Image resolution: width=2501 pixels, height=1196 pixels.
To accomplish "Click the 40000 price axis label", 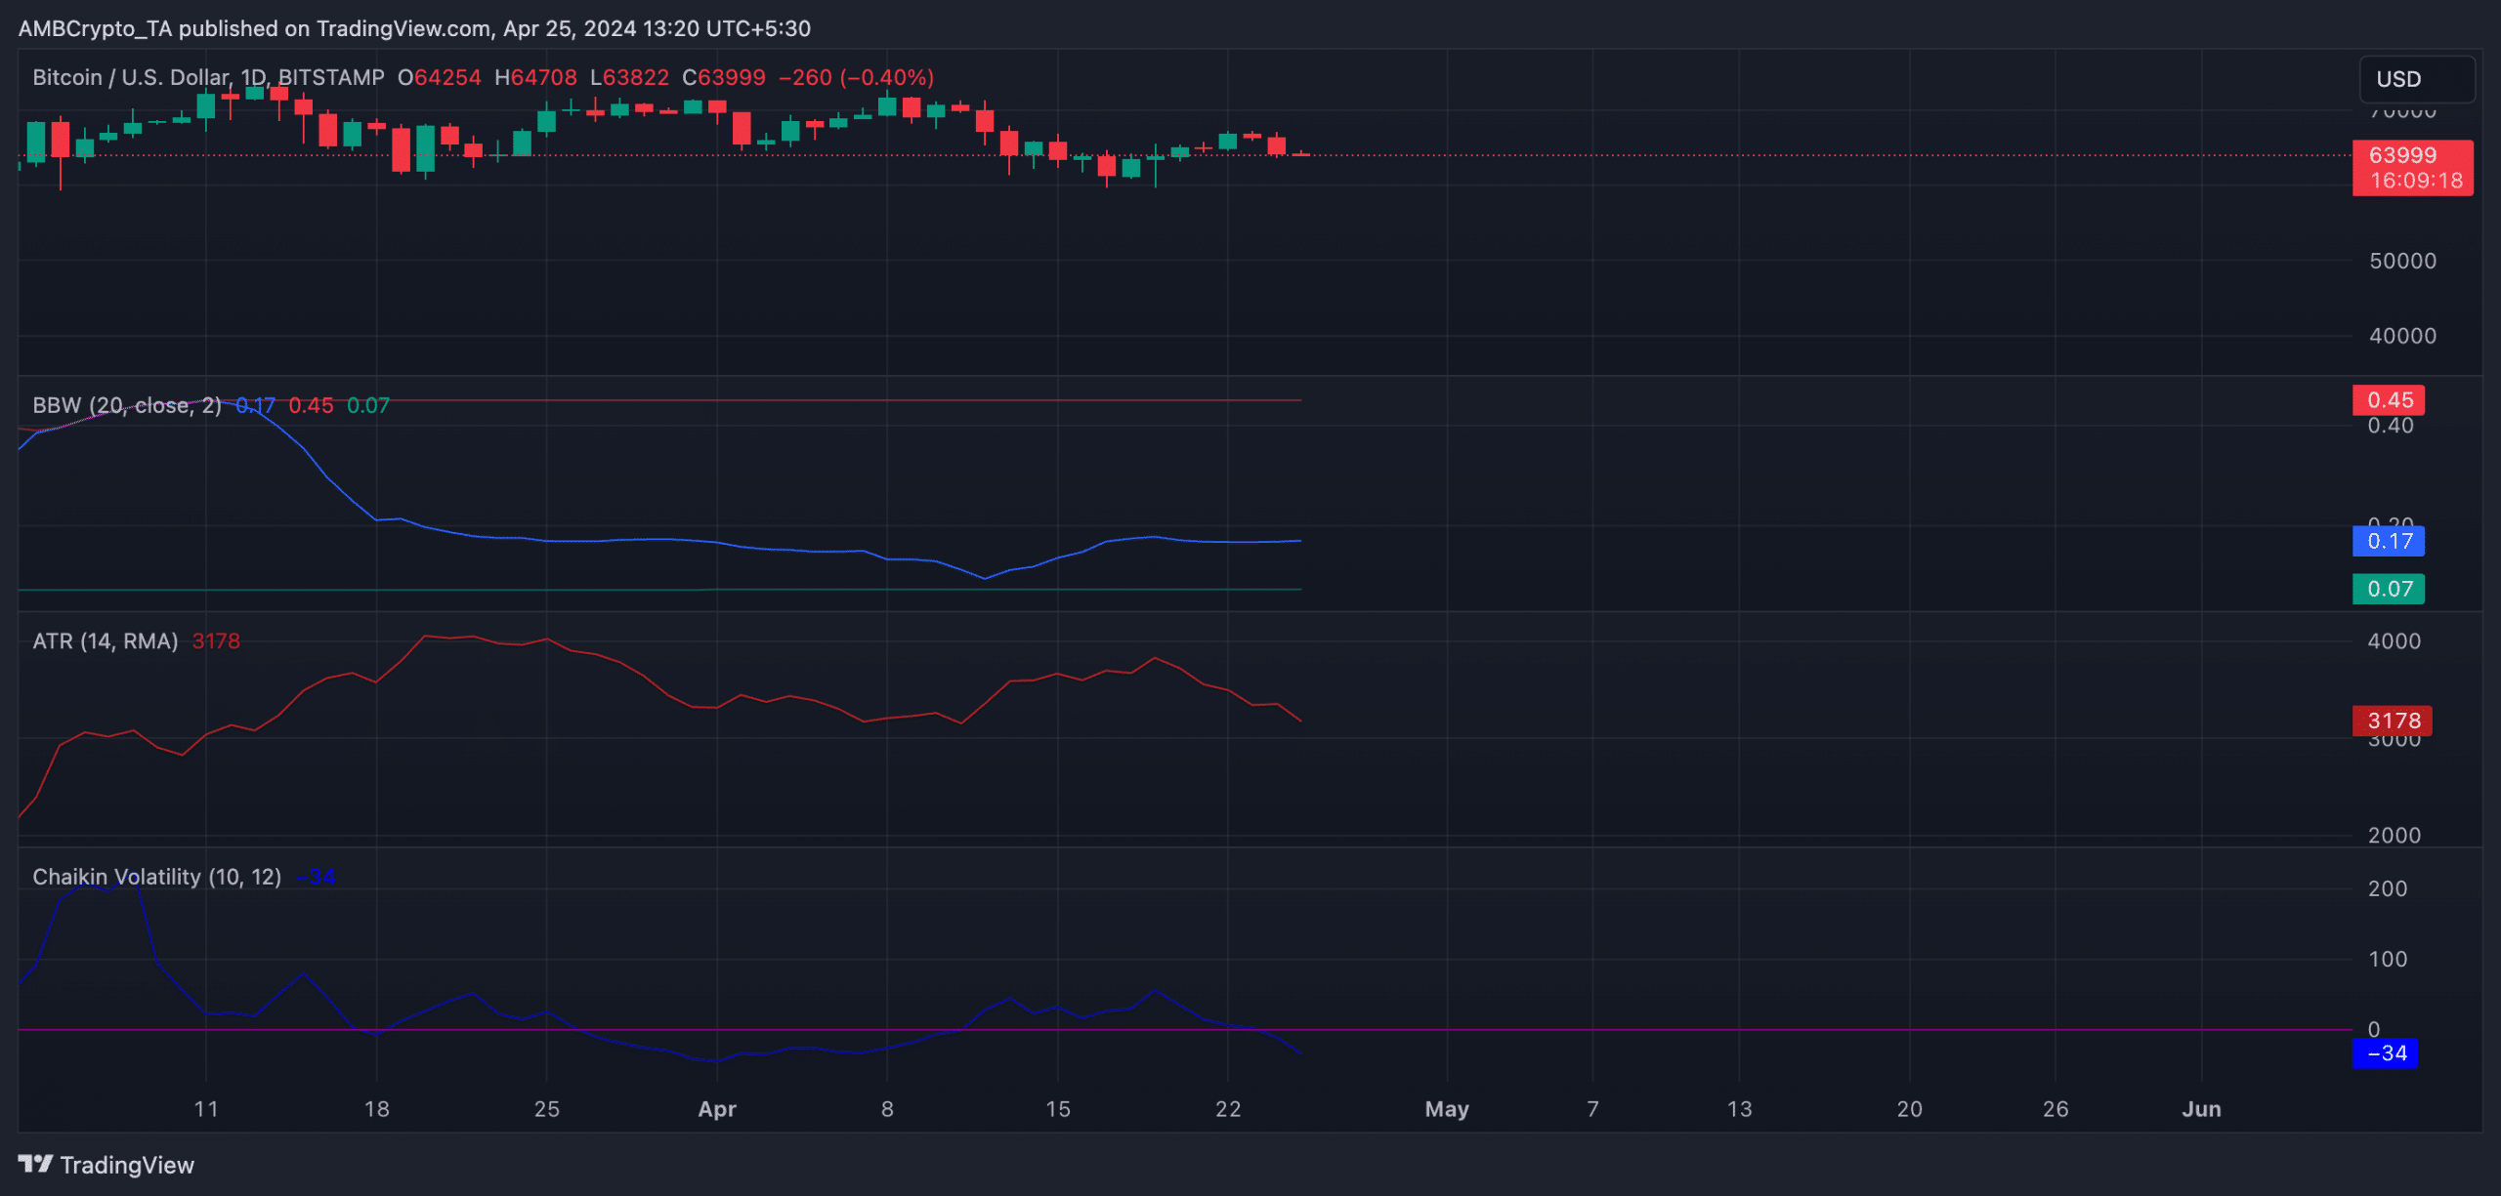I will pyautogui.click(x=2402, y=336).
